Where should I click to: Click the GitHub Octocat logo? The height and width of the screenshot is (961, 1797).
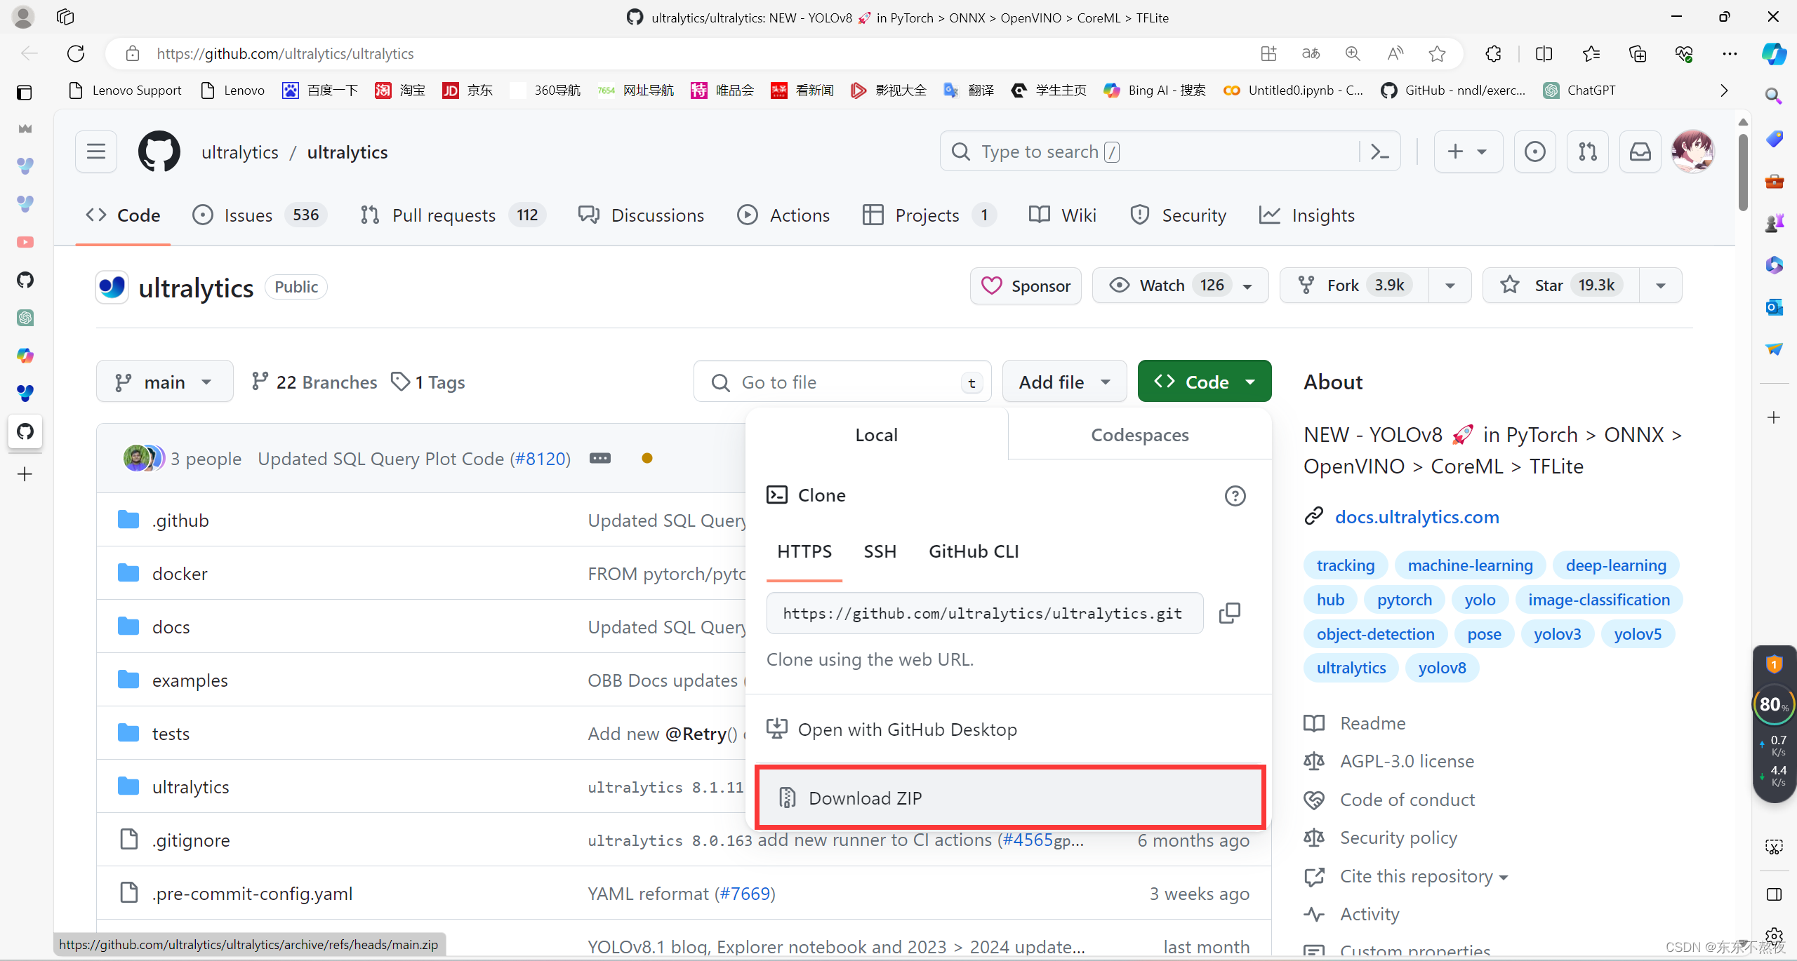click(x=159, y=152)
